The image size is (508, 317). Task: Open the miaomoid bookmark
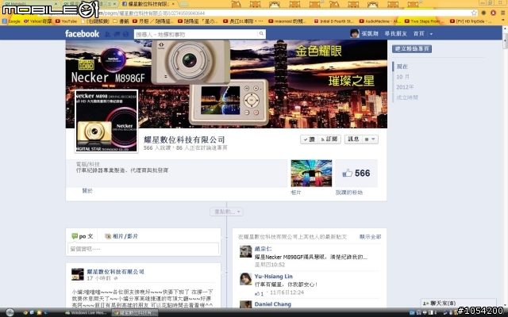(x=287, y=21)
